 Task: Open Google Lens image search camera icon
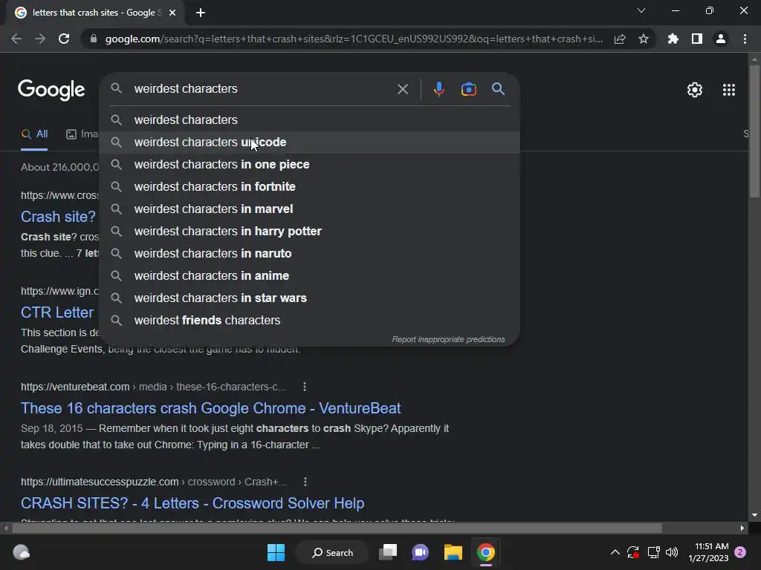(468, 89)
